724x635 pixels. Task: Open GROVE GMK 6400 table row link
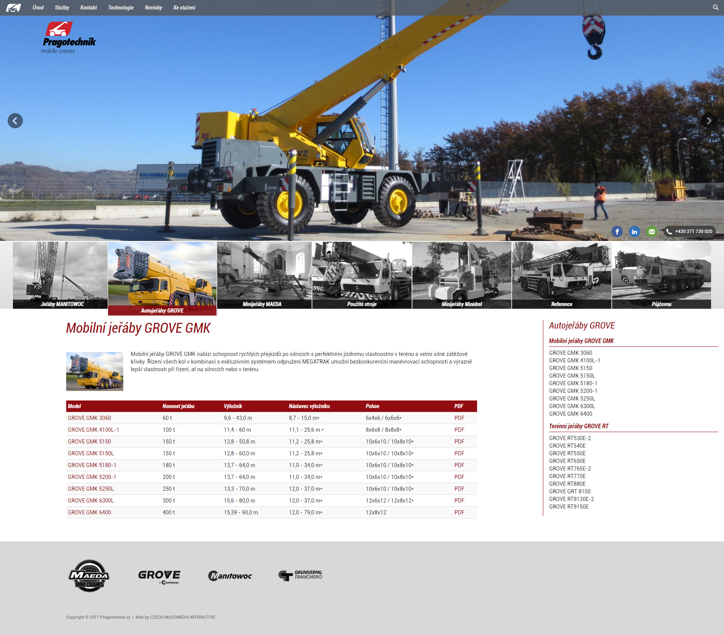pyautogui.click(x=89, y=512)
